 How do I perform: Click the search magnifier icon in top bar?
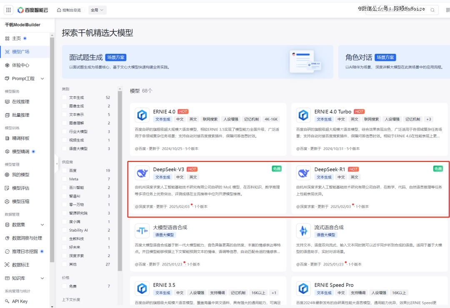click(x=432, y=10)
